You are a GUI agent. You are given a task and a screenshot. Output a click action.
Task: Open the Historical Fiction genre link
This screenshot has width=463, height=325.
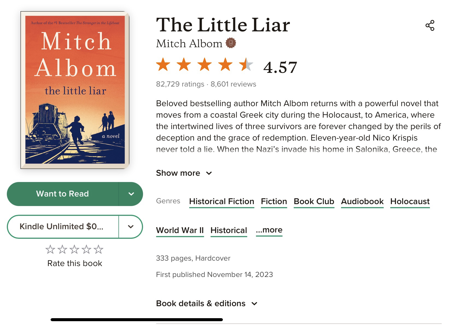pos(222,201)
